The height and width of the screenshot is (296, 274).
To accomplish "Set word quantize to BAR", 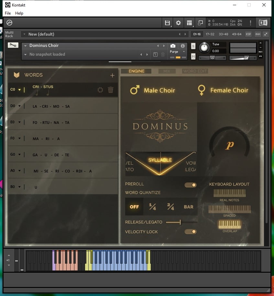I will coord(189,207).
